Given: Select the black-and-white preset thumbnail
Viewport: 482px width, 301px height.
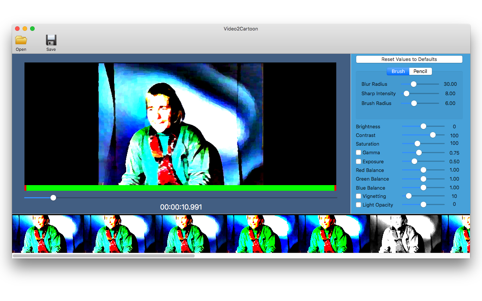Looking at the screenshot, I should tap(406, 234).
